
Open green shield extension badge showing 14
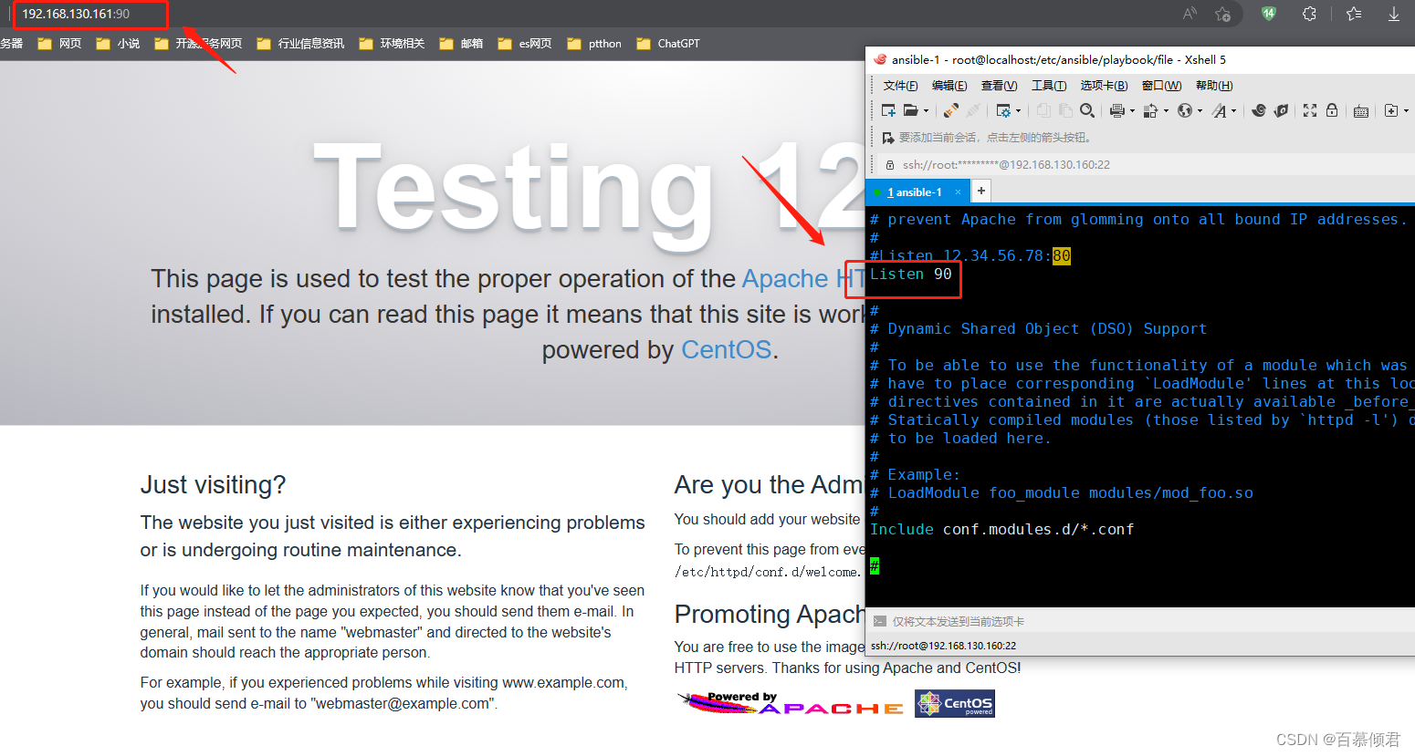1269,14
